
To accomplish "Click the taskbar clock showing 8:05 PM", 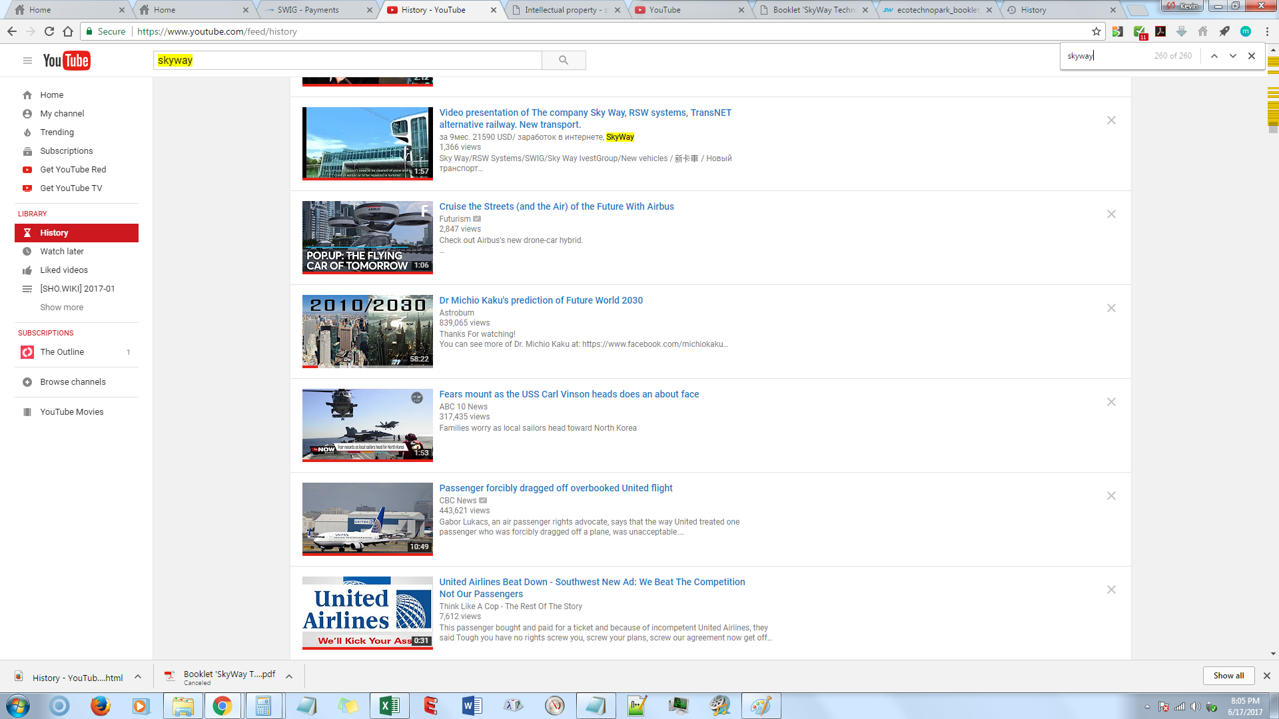I will (1245, 706).
